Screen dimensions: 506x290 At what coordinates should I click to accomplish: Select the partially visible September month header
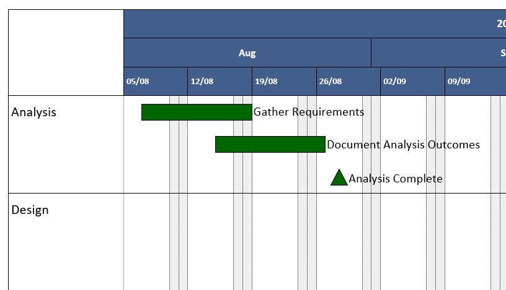coord(438,53)
